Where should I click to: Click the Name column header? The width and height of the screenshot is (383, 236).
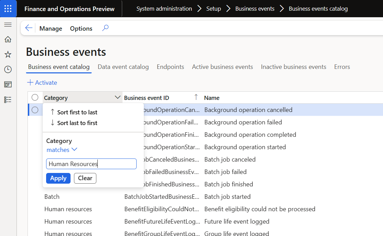pyautogui.click(x=212, y=98)
